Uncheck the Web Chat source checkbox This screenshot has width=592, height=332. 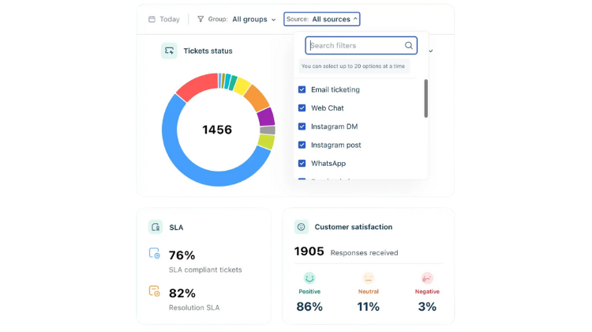tap(302, 108)
